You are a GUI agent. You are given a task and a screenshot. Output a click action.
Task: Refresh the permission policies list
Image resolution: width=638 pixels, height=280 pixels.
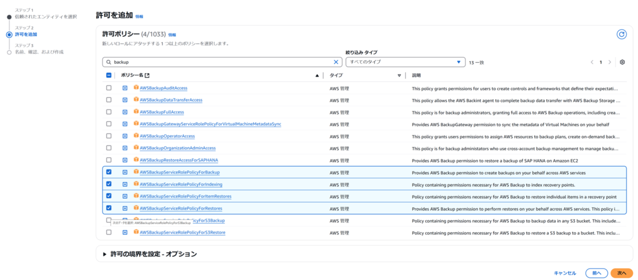[622, 35]
